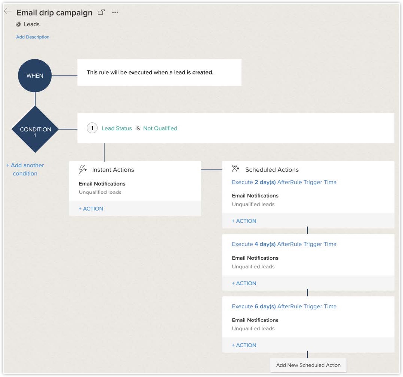Click the Not Qualified condition value
This screenshot has height=377, width=403.
(x=160, y=128)
